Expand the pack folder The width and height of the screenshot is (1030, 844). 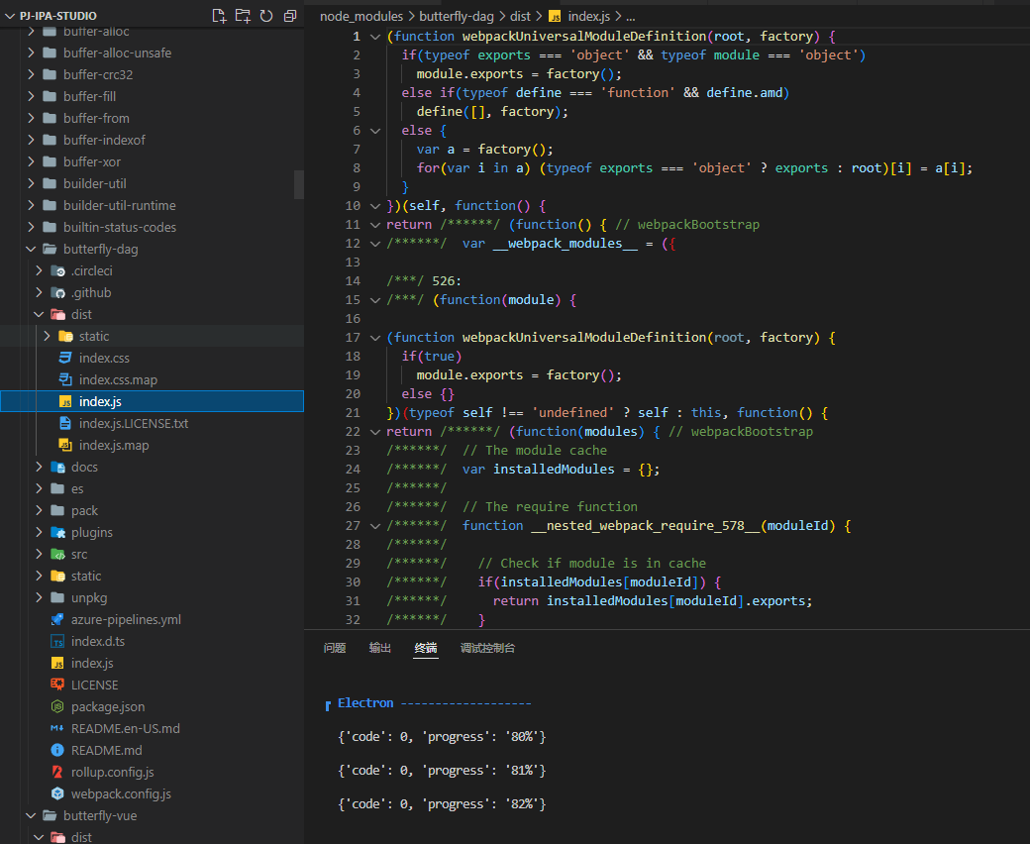pos(39,510)
